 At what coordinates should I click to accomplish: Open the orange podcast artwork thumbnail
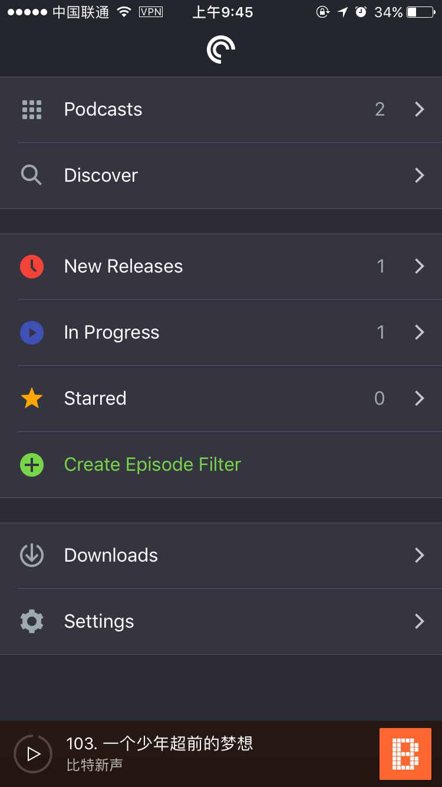point(405,754)
